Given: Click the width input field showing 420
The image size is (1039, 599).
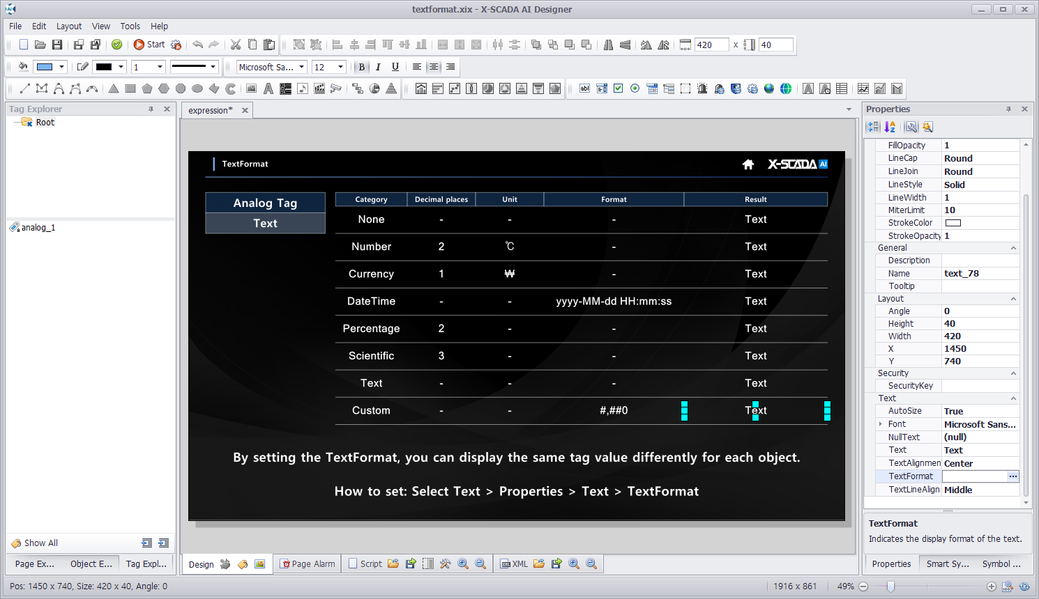Looking at the screenshot, I should point(711,45).
